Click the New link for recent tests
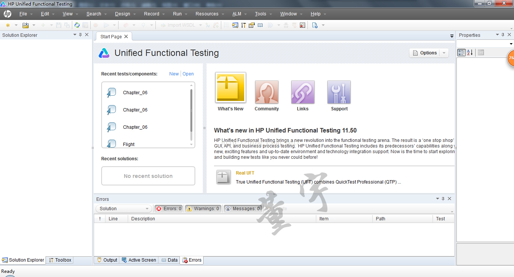This screenshot has width=514, height=277. coord(174,74)
